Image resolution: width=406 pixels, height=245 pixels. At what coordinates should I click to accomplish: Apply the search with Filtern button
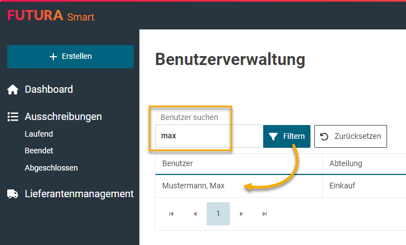click(287, 136)
